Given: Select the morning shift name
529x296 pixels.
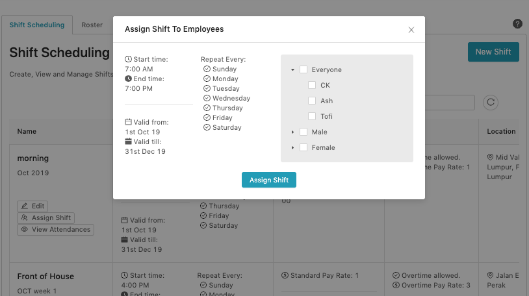Looking at the screenshot, I should pos(33,158).
